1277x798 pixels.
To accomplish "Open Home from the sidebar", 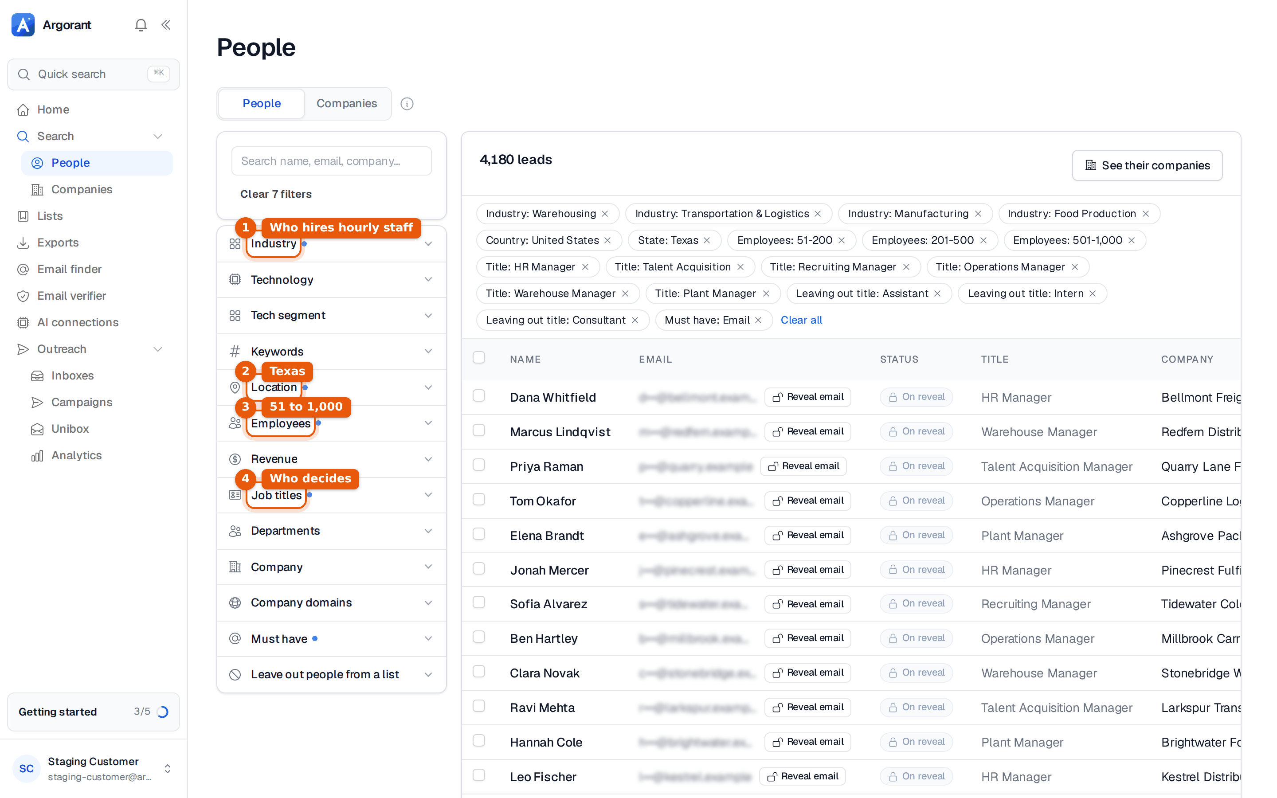I will pyautogui.click(x=53, y=109).
